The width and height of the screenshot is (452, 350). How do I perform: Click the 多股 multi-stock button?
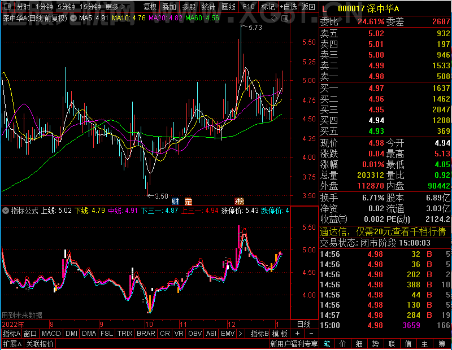point(189,7)
